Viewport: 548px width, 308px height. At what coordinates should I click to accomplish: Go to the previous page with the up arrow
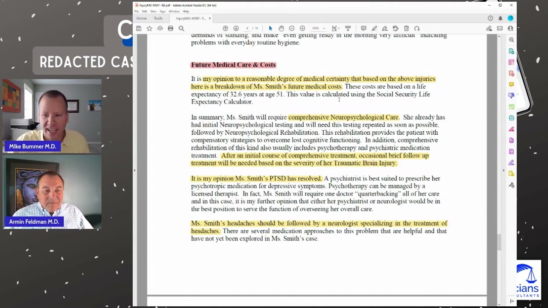click(225, 28)
